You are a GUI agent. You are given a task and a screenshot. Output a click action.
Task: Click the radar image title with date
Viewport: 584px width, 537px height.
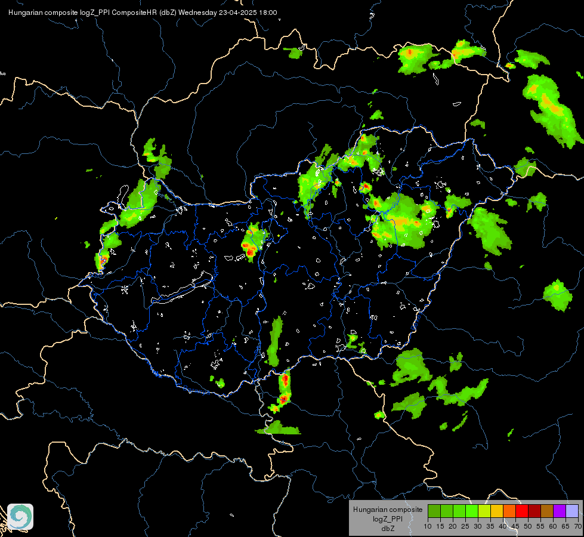(x=143, y=13)
